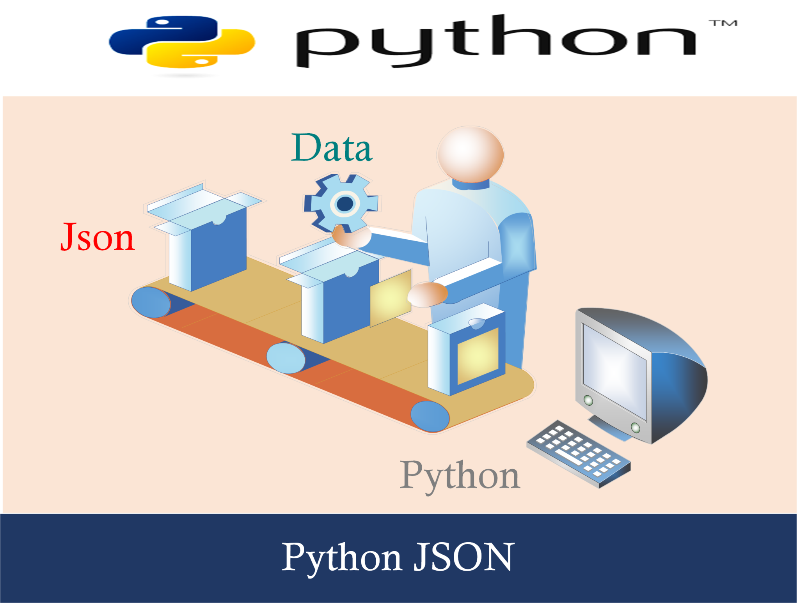Click the Python JSON title banner
Viewport: 799px width, 603px height.
coord(399,570)
